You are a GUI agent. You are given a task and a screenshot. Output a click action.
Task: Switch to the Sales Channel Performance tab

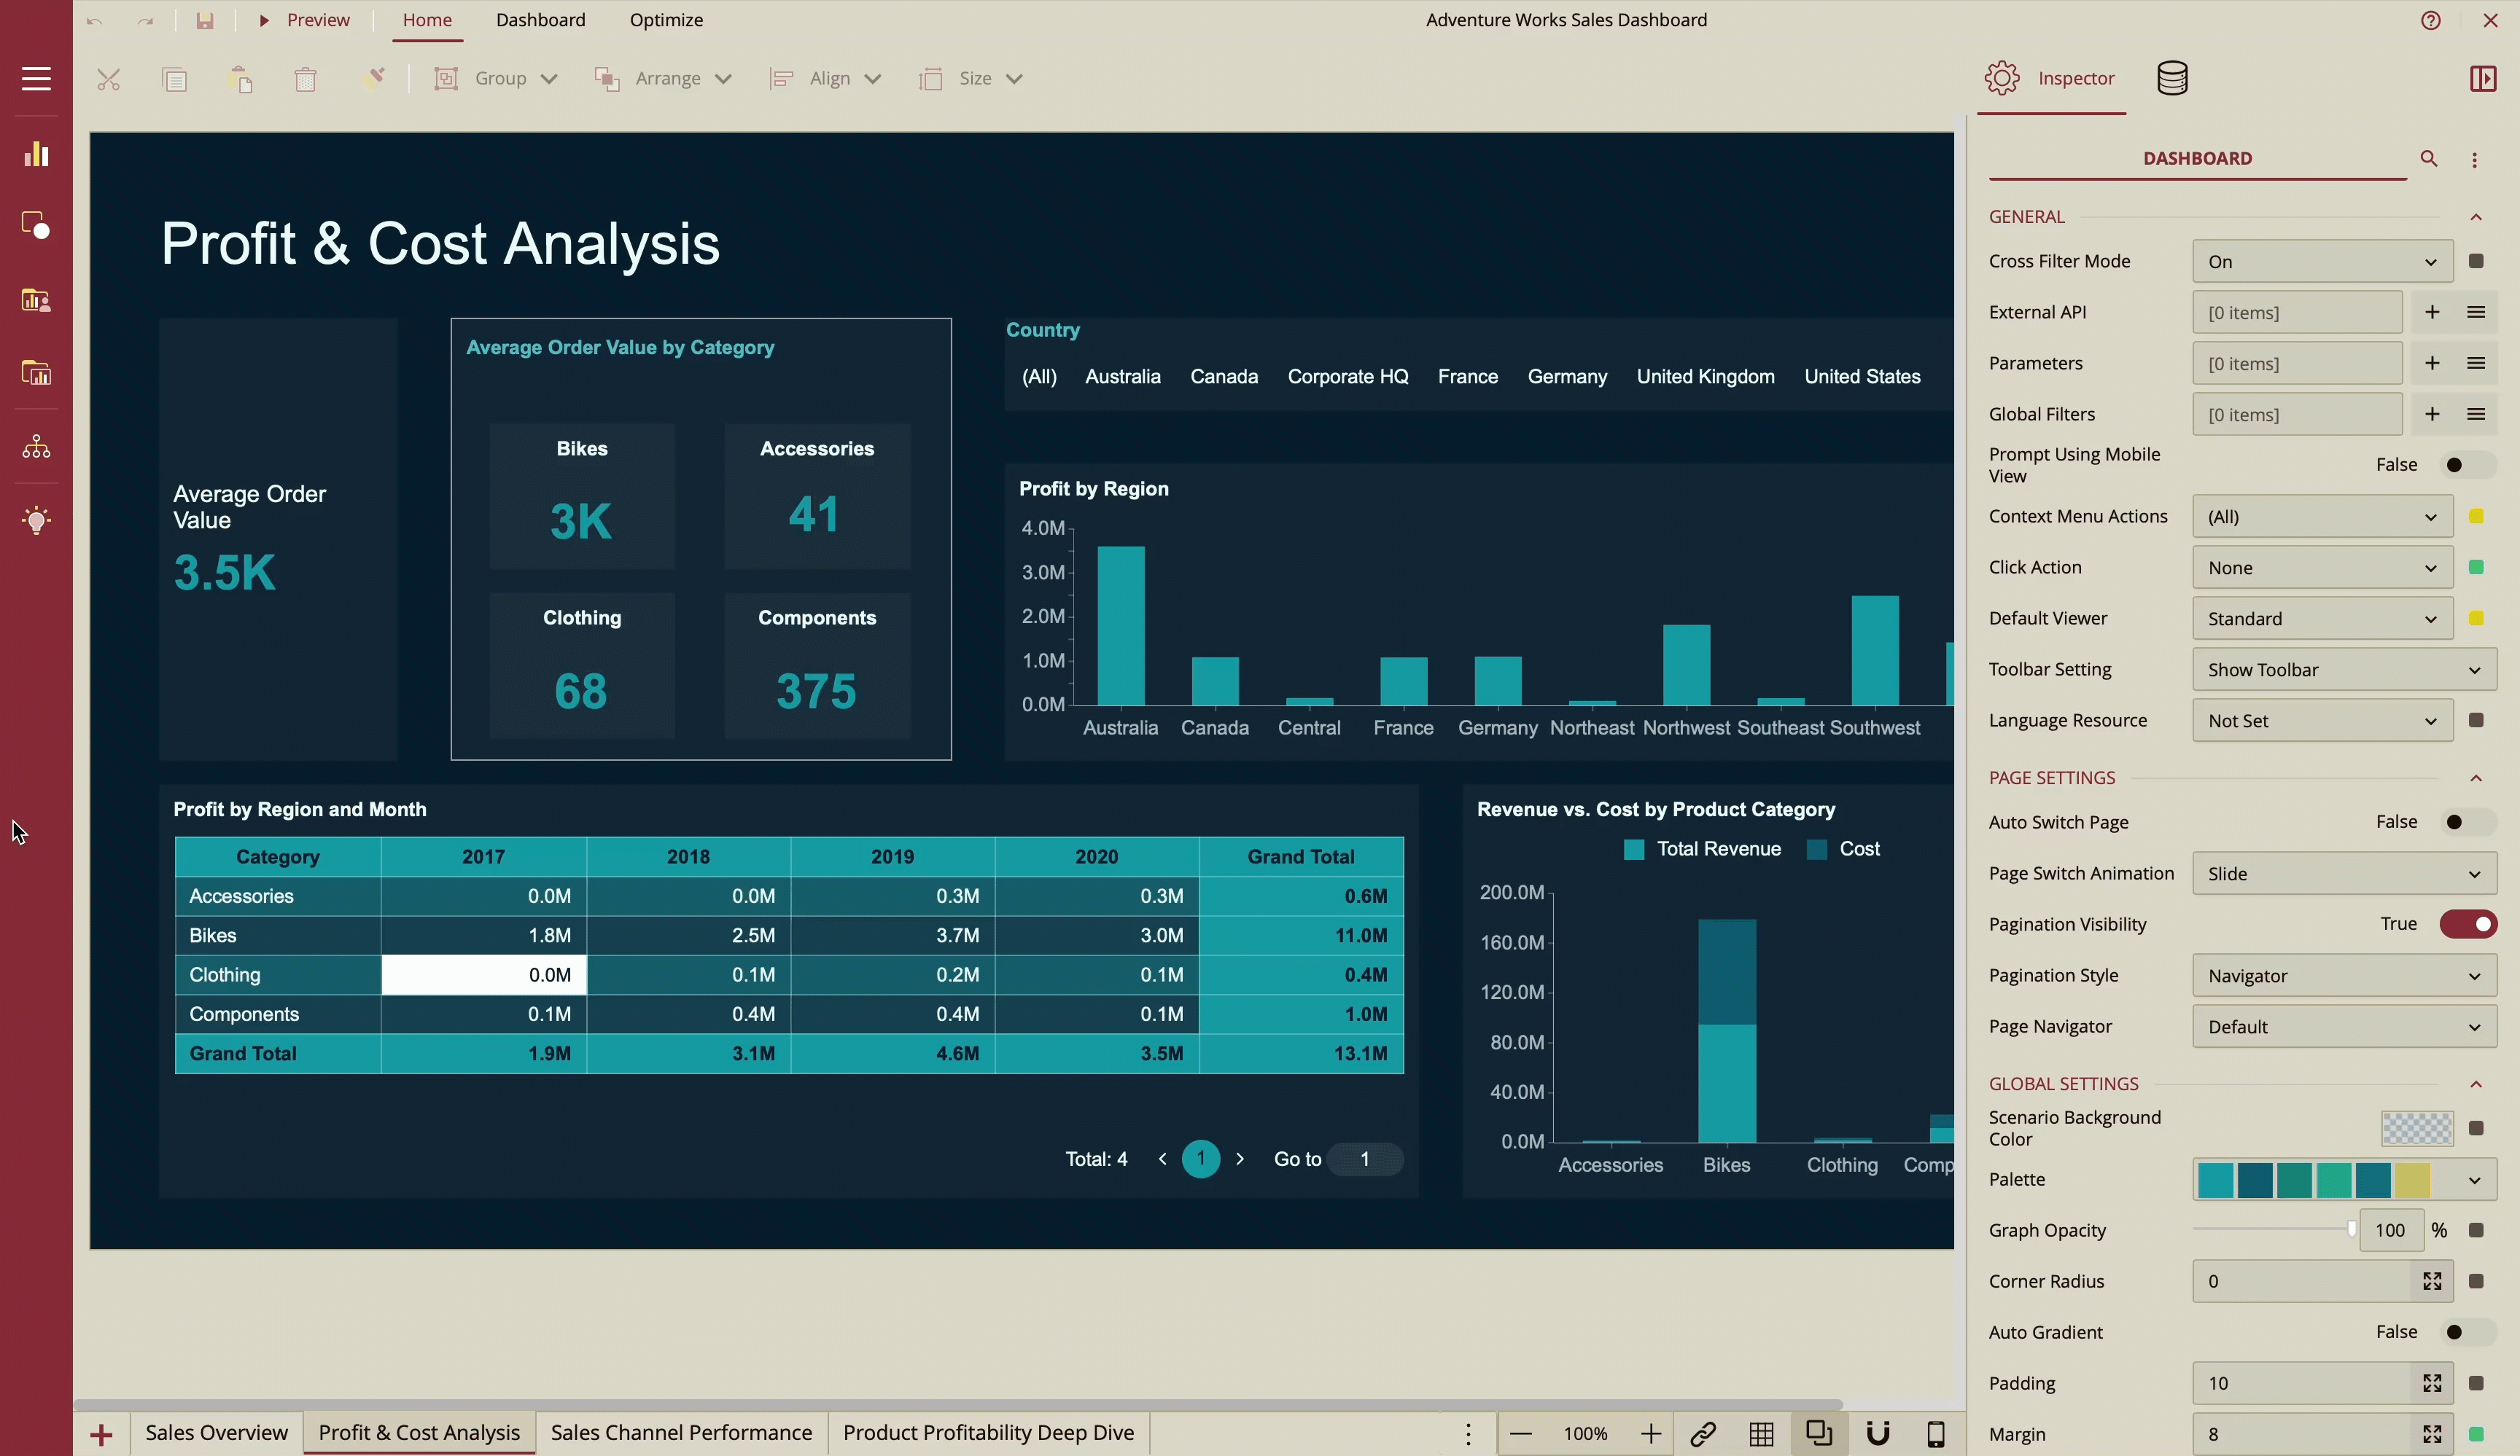click(x=681, y=1432)
